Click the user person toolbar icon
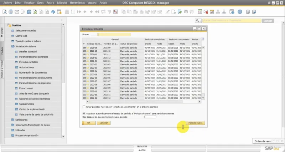285x152 pixels. coord(224,12)
